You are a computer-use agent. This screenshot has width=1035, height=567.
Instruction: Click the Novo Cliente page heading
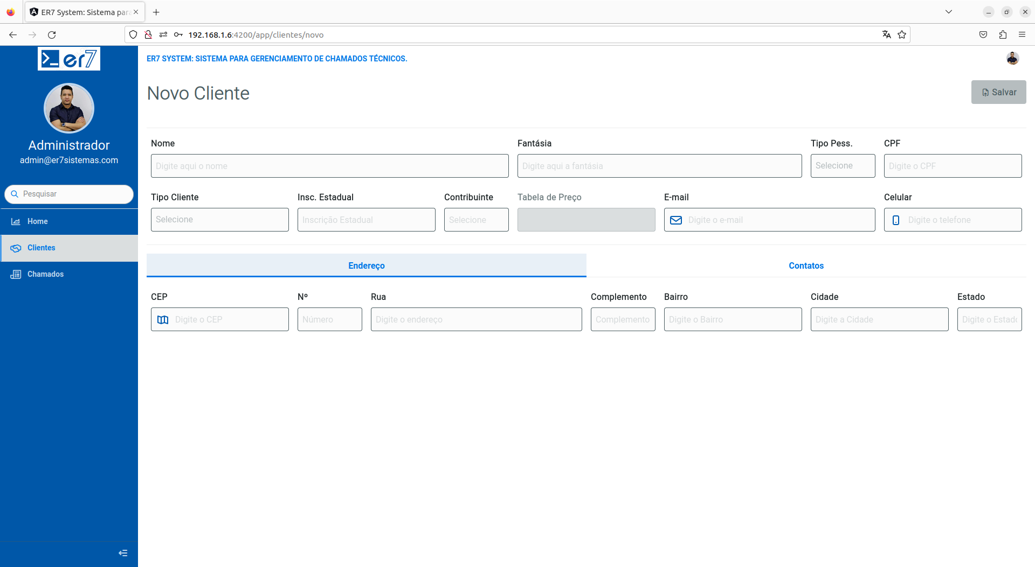198,93
